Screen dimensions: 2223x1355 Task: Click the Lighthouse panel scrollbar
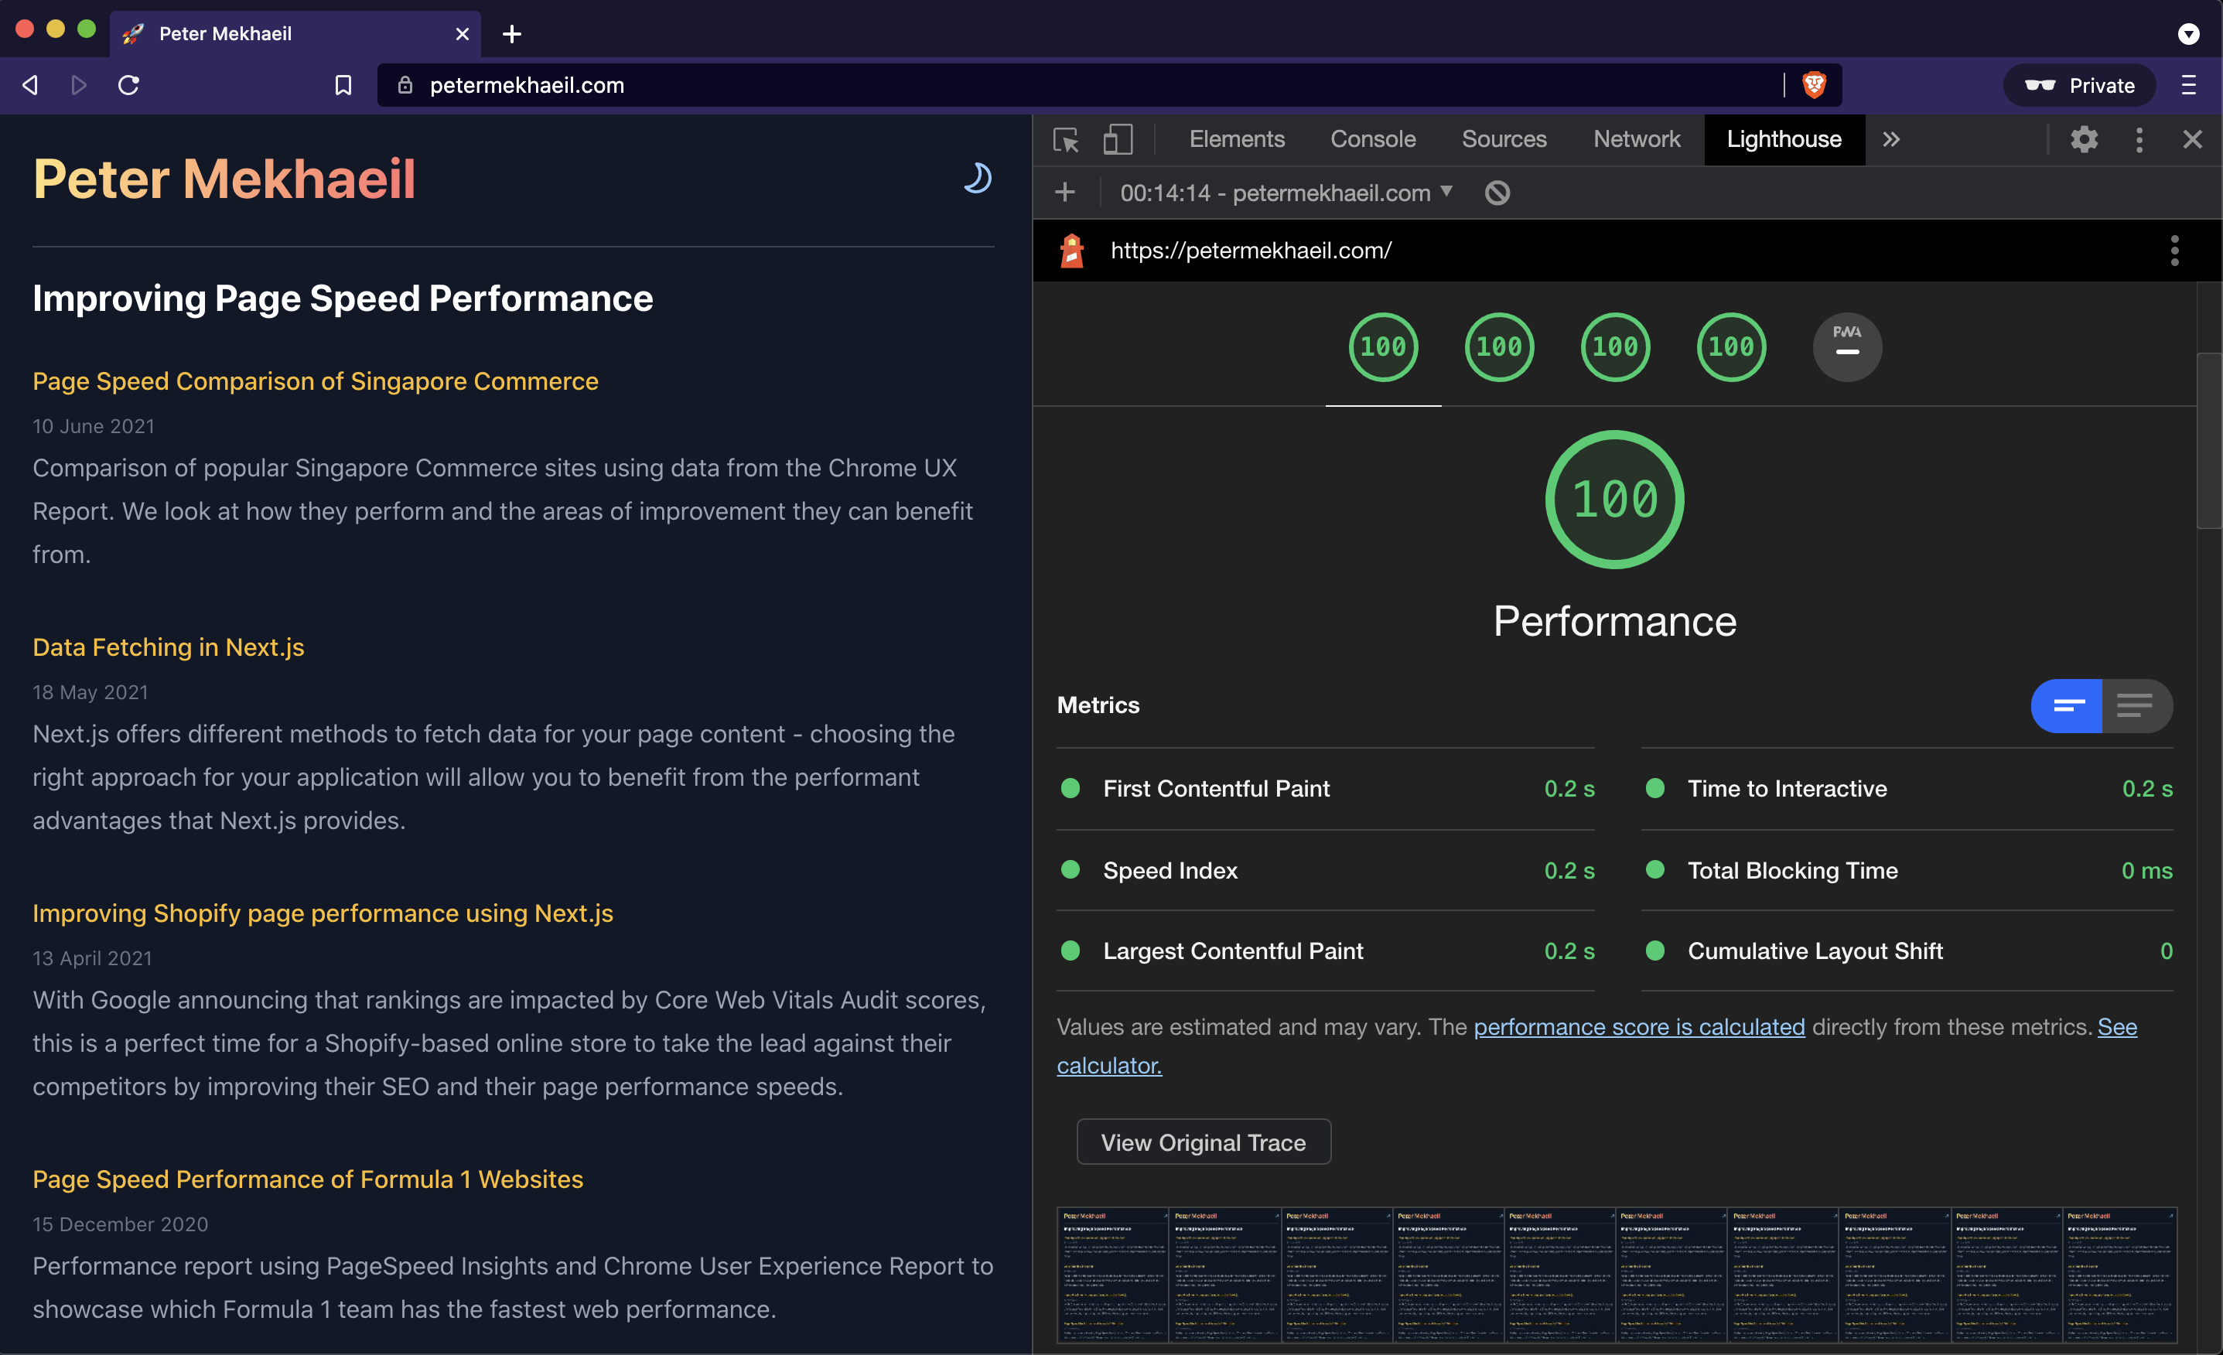pyautogui.click(x=2208, y=440)
